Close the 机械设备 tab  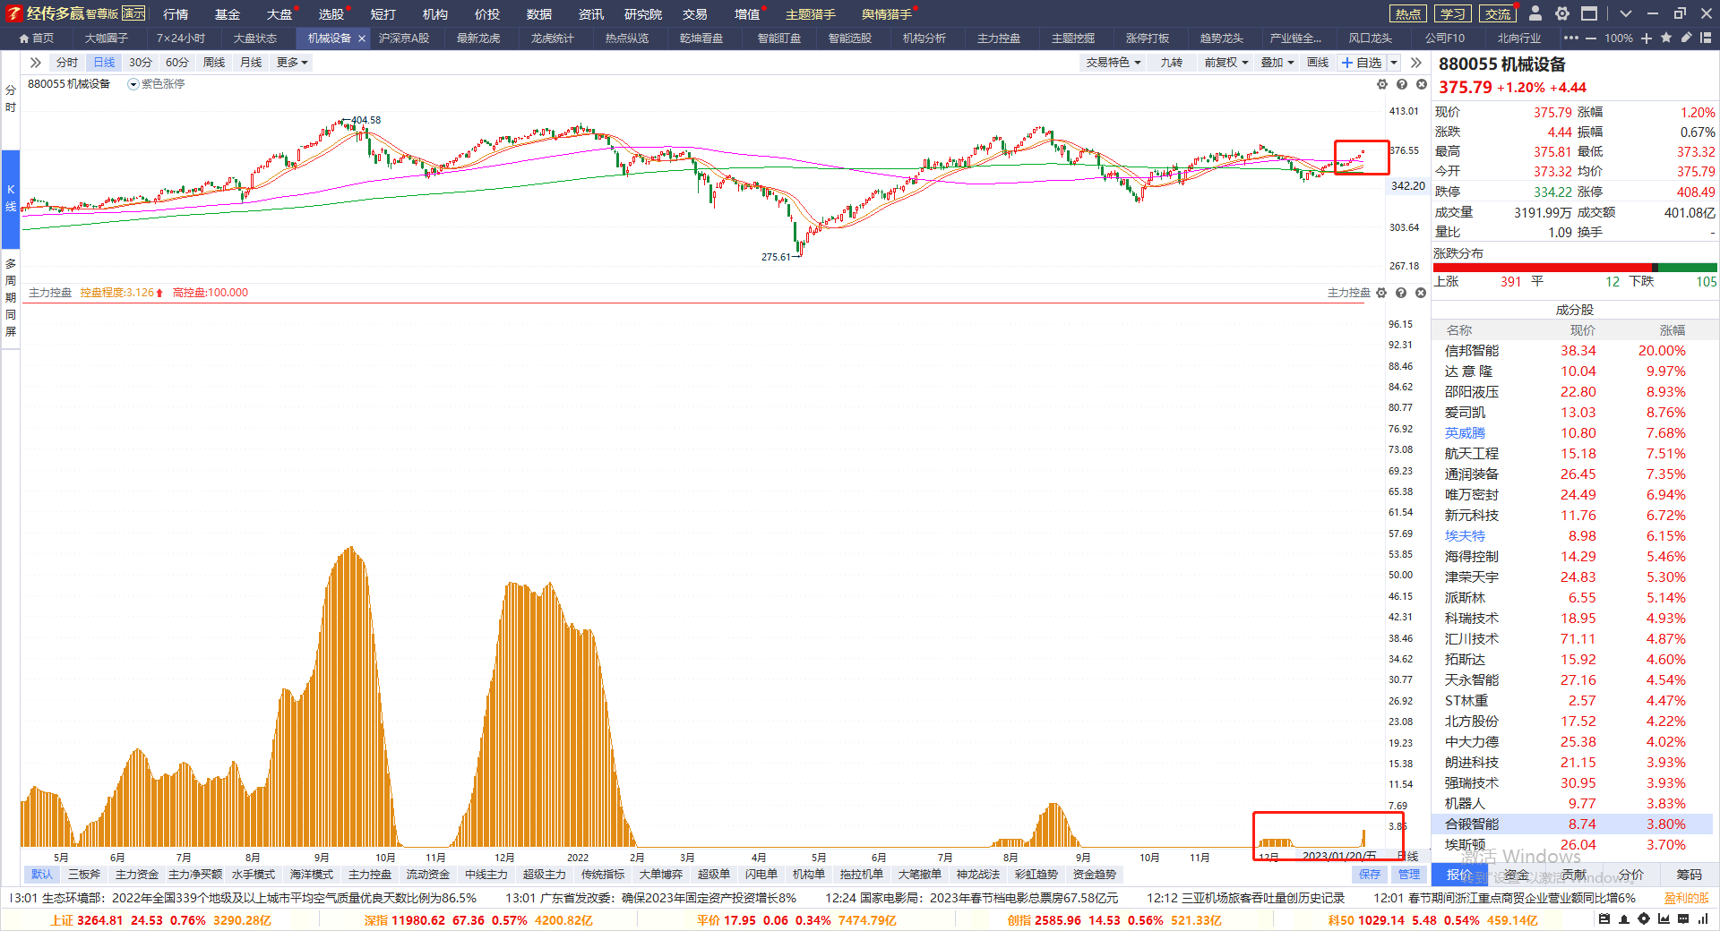point(362,38)
